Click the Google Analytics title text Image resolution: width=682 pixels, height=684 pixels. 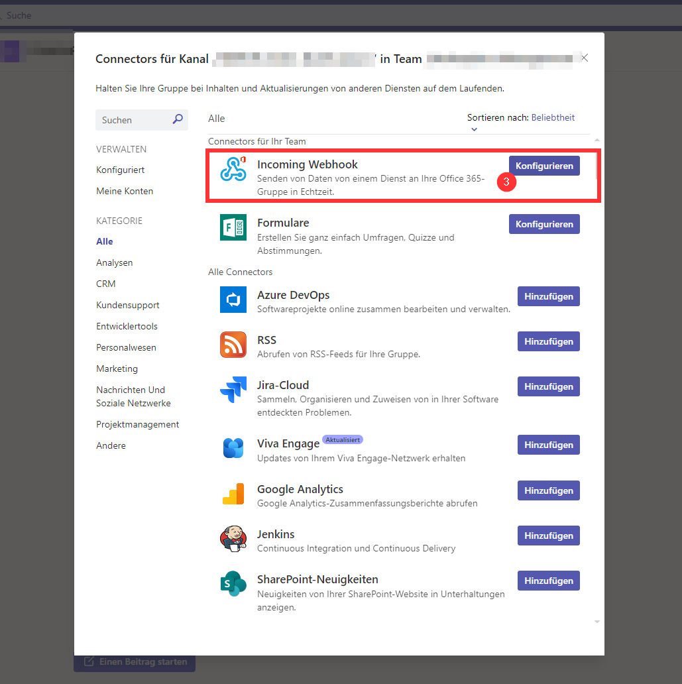pos(300,489)
